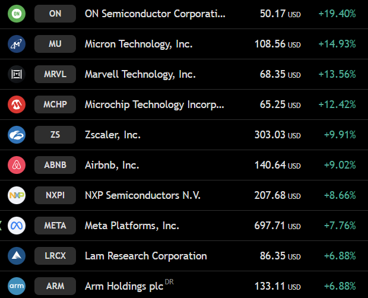The image size is (368, 298).
Task: Click the Zscaler blue cloud logo
Action: pyautogui.click(x=17, y=135)
